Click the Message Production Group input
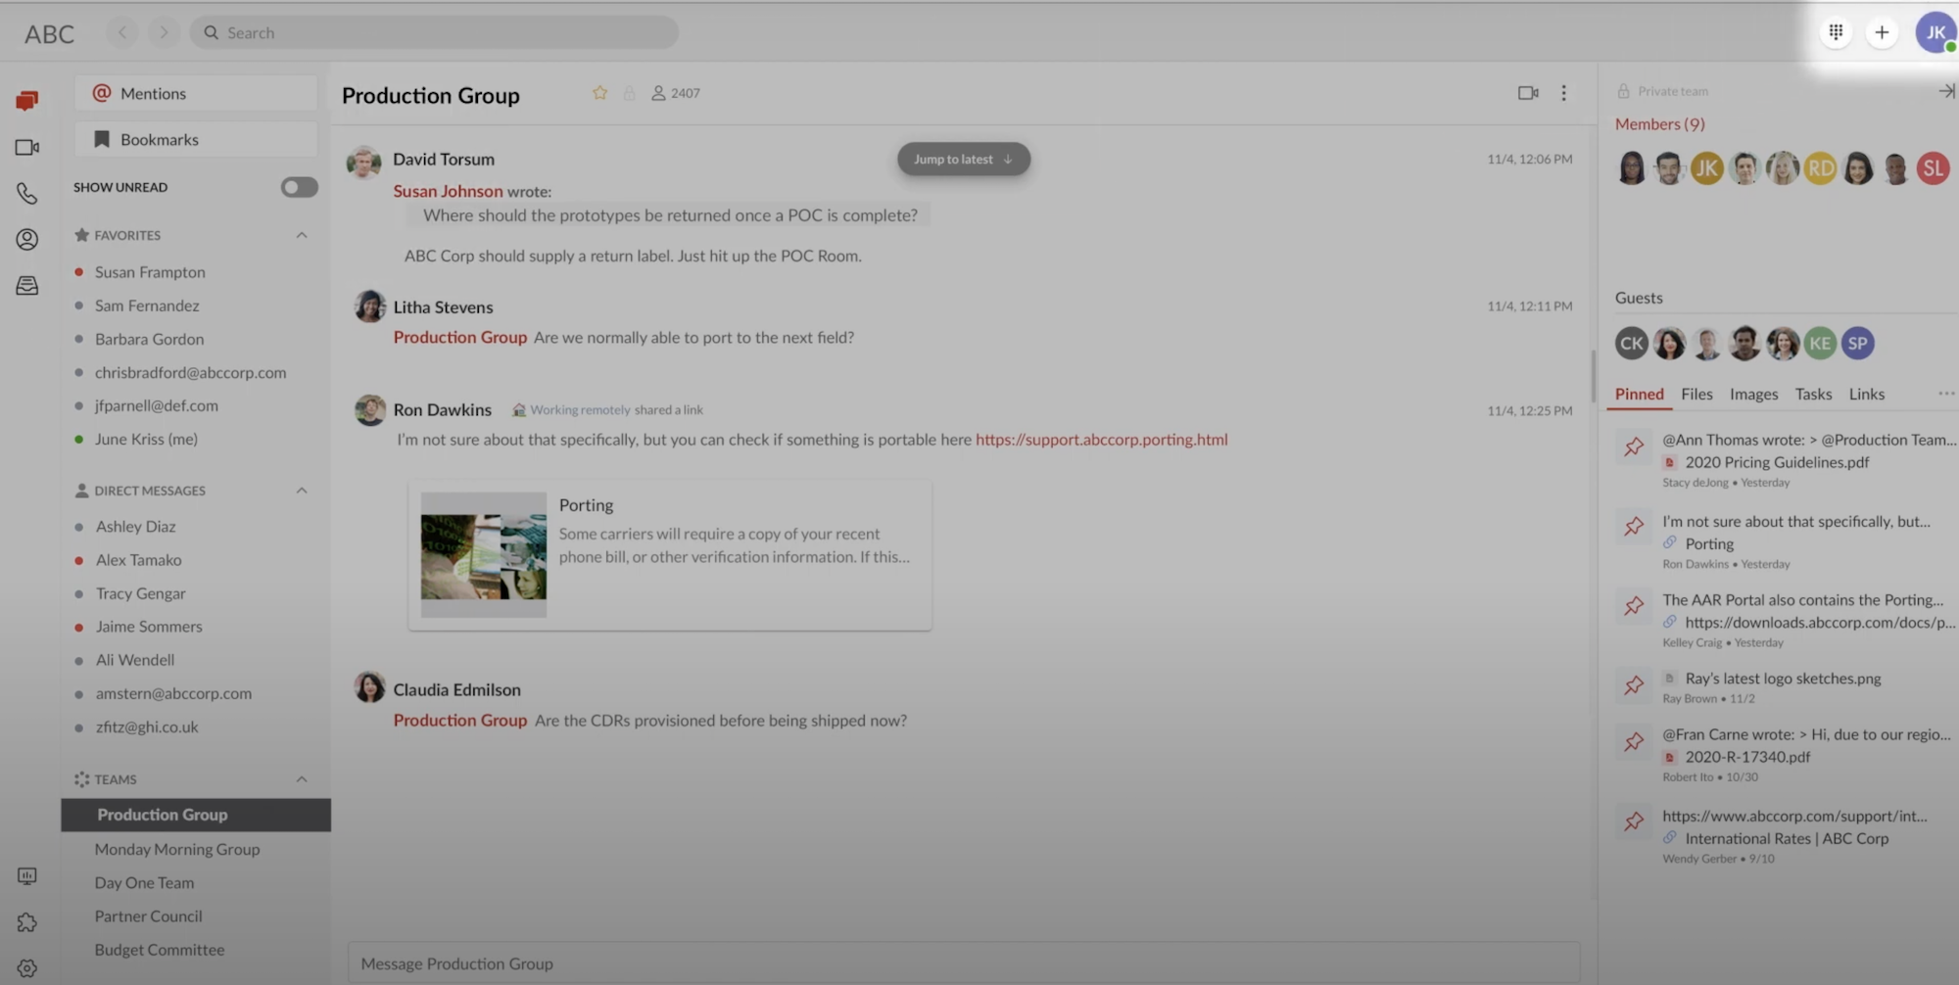This screenshot has height=985, width=1959. coord(964,963)
